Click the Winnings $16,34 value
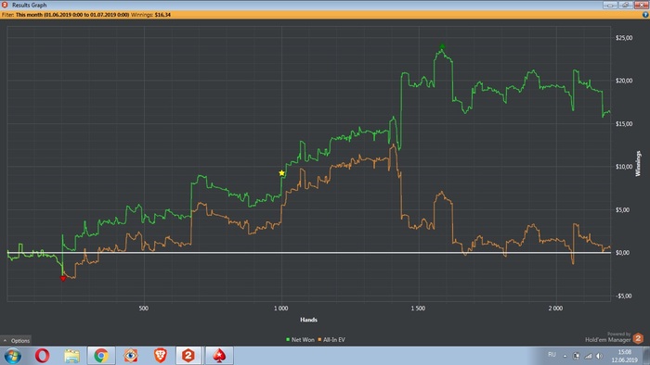Image resolution: width=650 pixels, height=365 pixels. pyautogui.click(x=162, y=15)
